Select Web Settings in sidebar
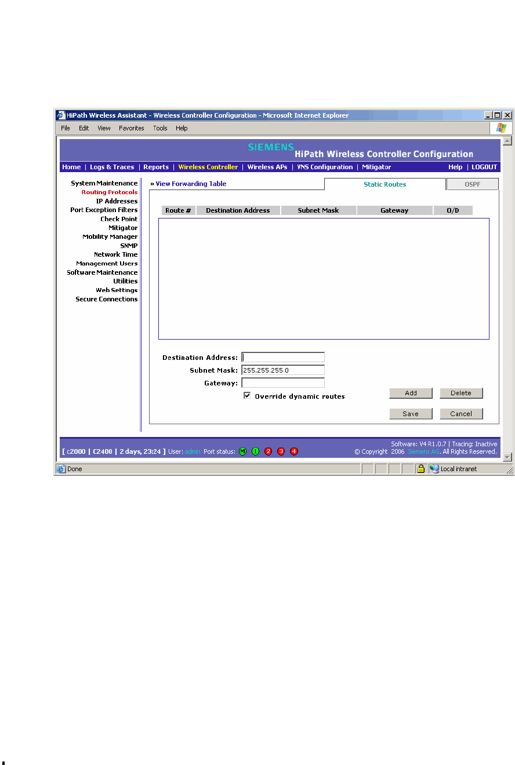This screenshot has height=765, width=515. tap(117, 290)
